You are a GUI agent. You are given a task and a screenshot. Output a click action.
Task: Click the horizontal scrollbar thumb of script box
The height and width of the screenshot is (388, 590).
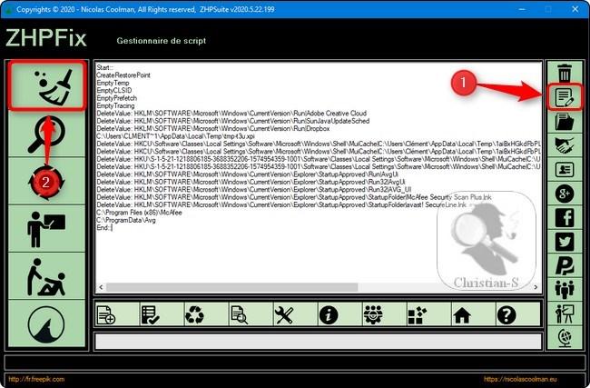coord(231,287)
